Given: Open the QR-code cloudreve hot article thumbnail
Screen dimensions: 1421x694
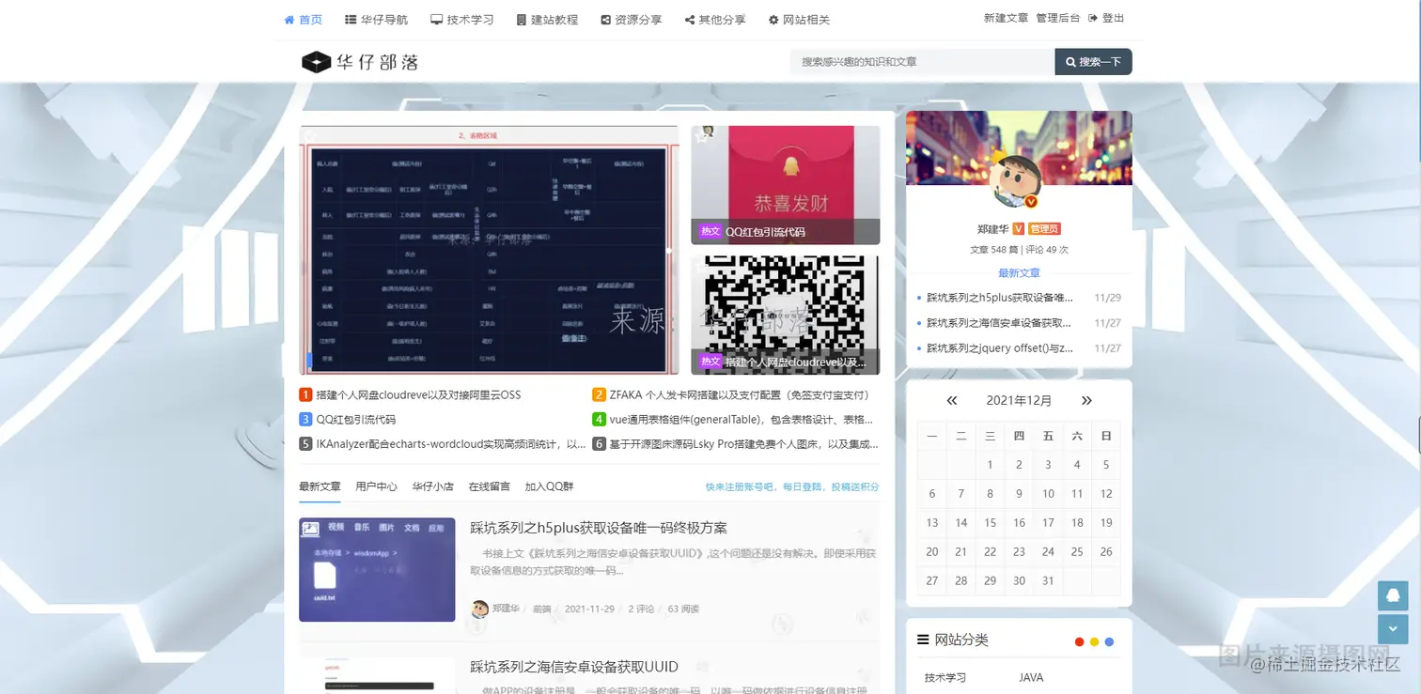Looking at the screenshot, I should click(x=786, y=315).
